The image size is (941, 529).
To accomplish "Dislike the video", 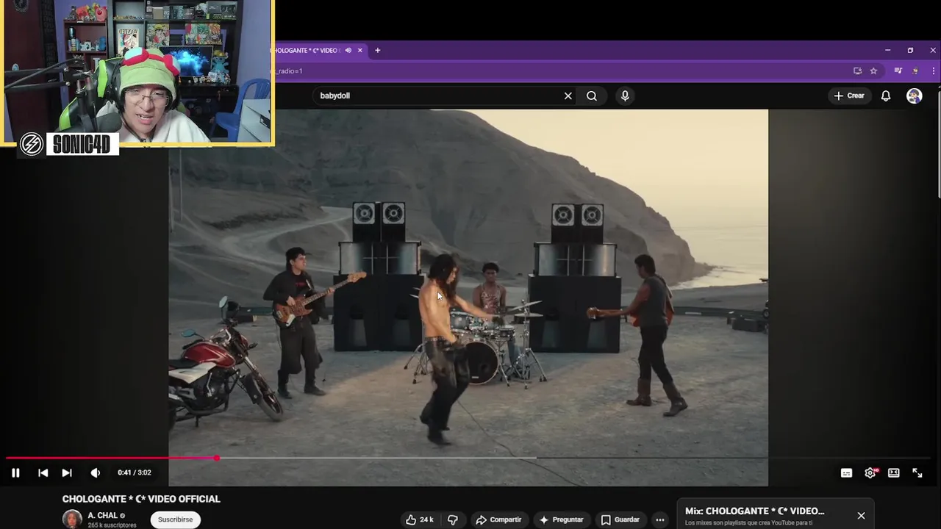I will tap(453, 519).
